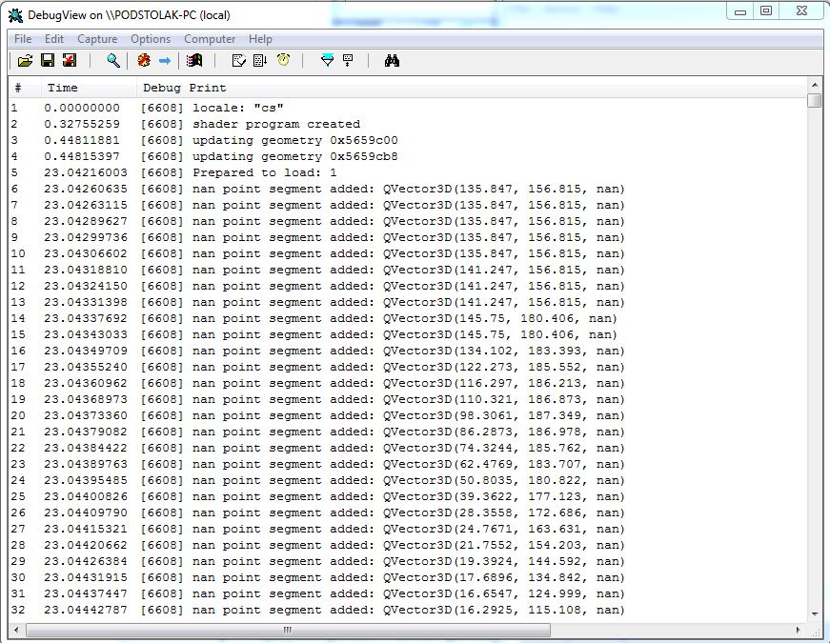Viewport: 830px width, 643px height.
Task: Select the 'Prepared to load: 1' line
Action: [x=408, y=172]
